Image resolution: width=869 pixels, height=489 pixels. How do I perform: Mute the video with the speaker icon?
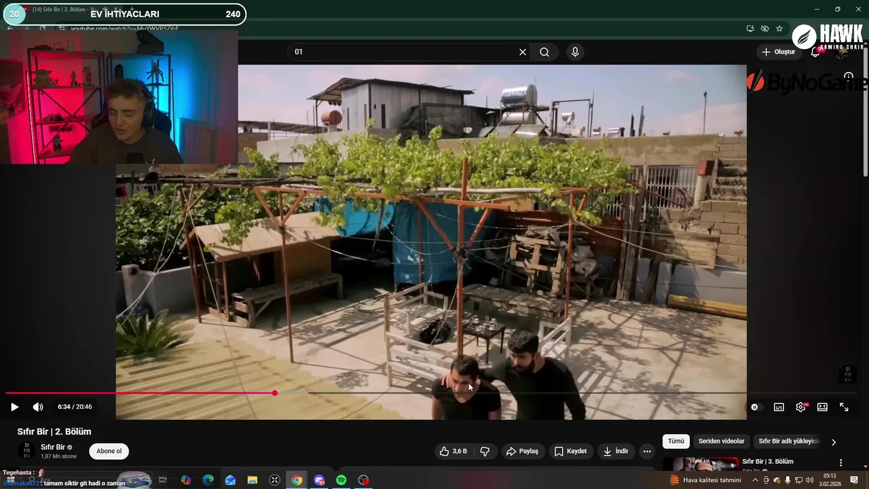(38, 407)
